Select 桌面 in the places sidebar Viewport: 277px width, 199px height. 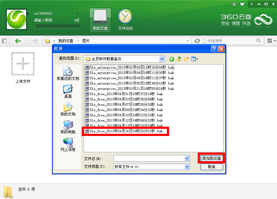68,91
